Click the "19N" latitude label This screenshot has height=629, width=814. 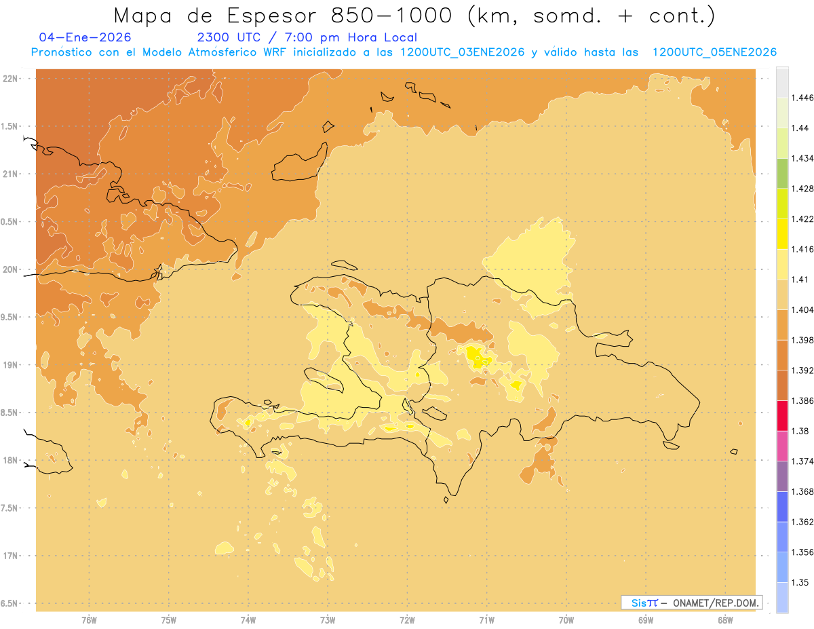pos(12,365)
